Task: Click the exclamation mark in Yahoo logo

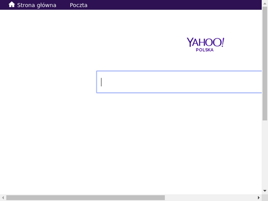Action: [x=222, y=42]
